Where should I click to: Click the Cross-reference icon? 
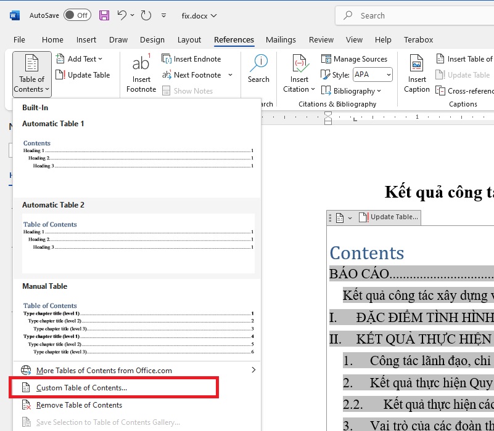tap(440, 91)
